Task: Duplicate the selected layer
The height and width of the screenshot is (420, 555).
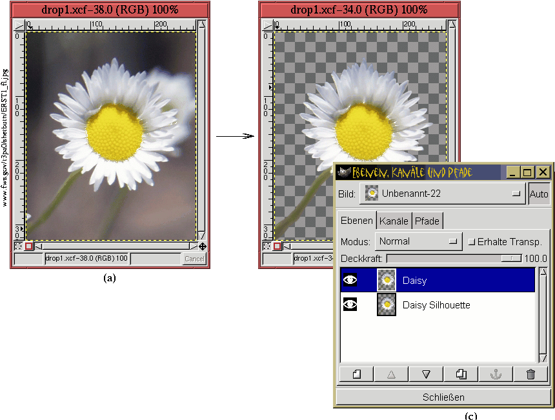Action: (461, 374)
